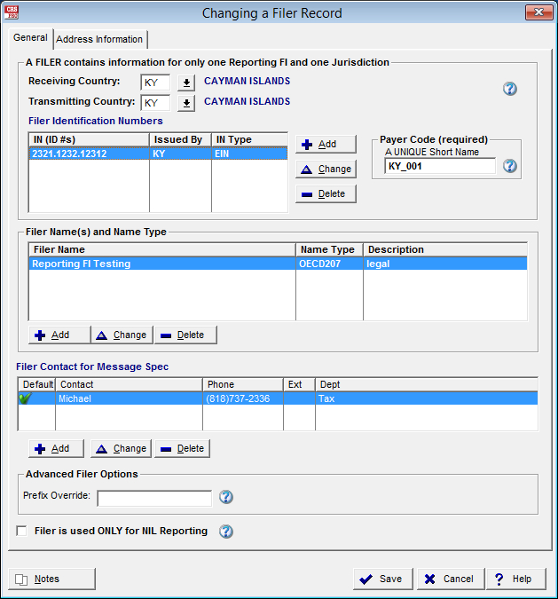Screen dimensions: 558x599
Task: Change the selected Filer Contact
Action: click(121, 448)
